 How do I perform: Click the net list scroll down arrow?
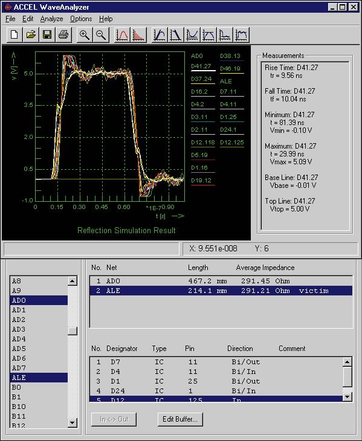(73, 422)
